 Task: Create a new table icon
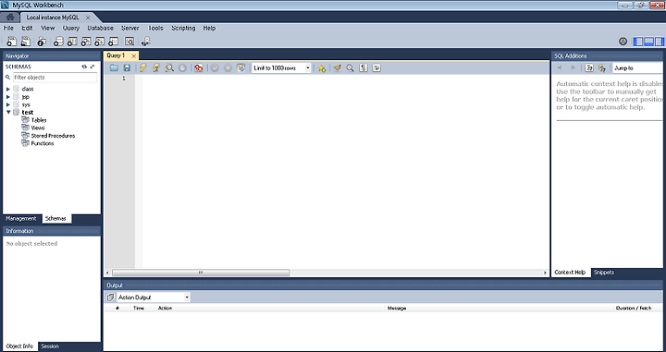point(72,42)
